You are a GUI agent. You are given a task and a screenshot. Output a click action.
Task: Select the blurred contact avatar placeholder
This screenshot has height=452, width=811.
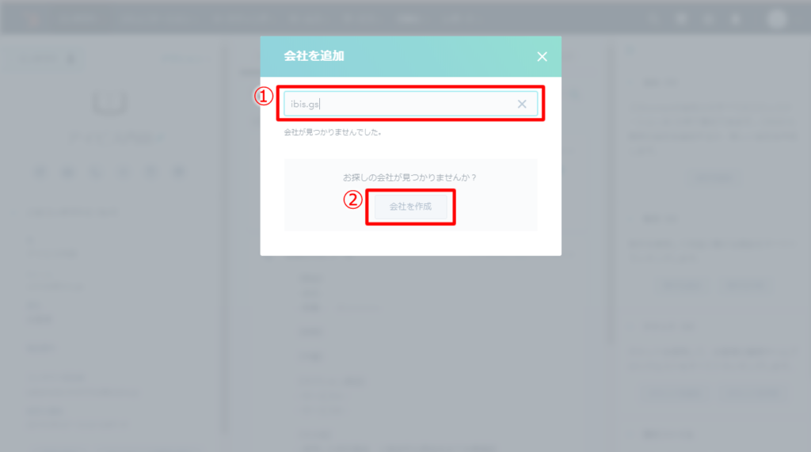point(109,102)
